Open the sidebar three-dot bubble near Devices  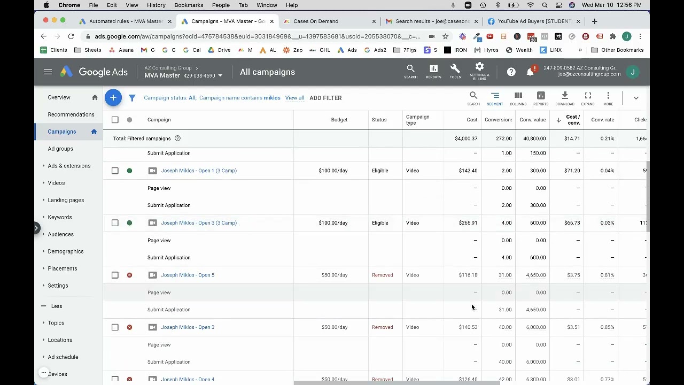44,373
